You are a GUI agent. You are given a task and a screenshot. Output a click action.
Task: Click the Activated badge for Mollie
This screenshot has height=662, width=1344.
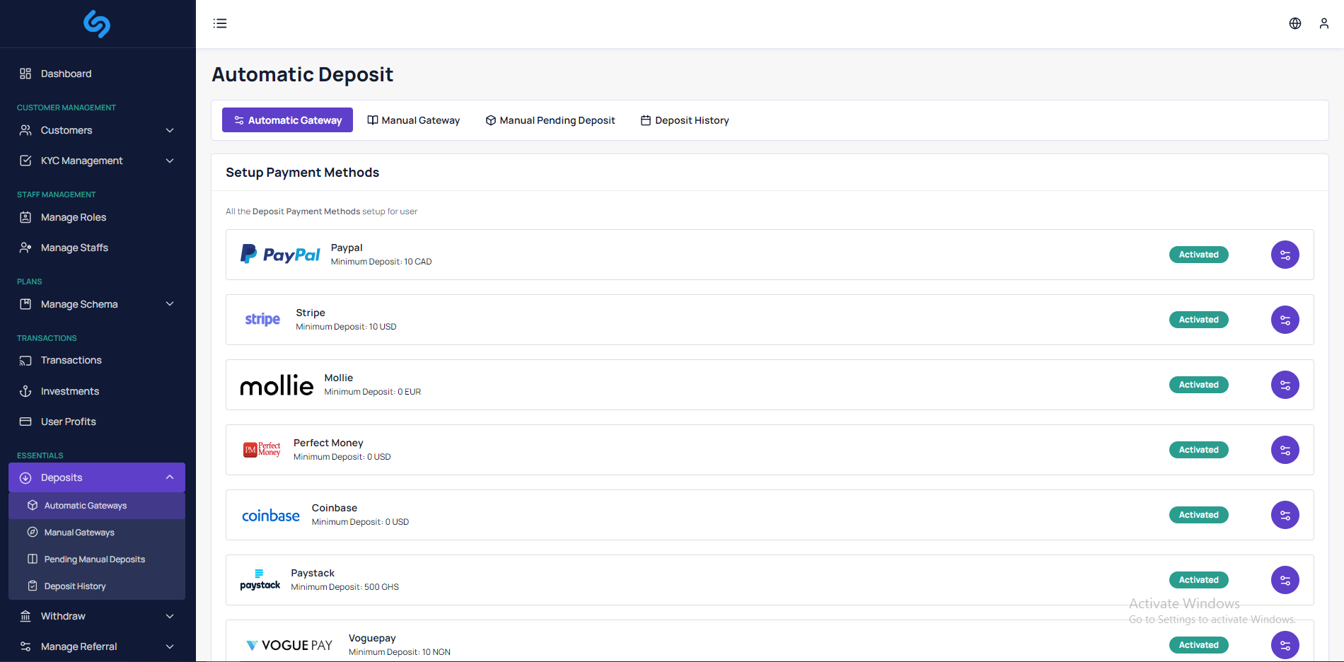point(1198,385)
